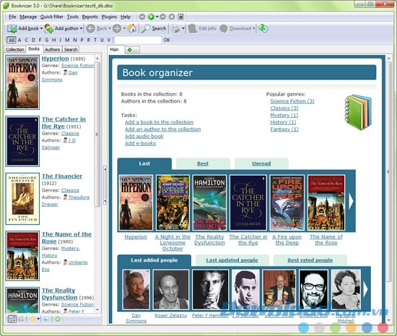The image size is (397, 336).
Task: Open the Science Fiction (3) genre link
Action: 292,101
